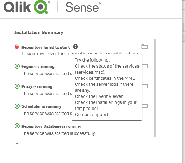Select the Repository failed to start heading

click(x=45, y=47)
